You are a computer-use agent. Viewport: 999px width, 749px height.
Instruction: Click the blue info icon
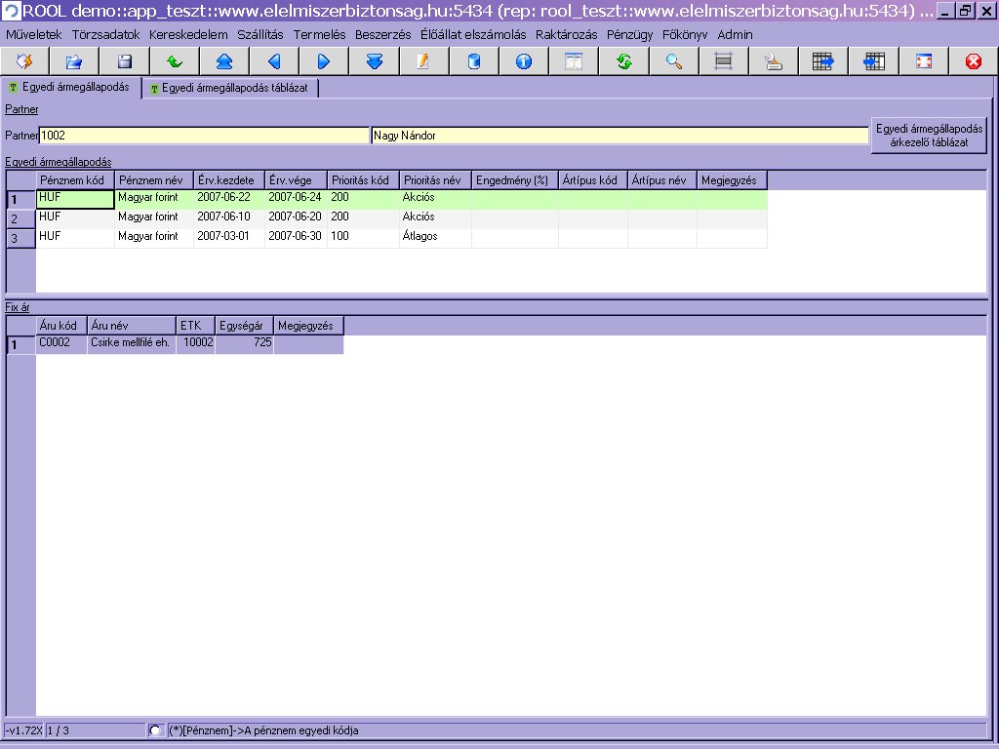tap(524, 61)
